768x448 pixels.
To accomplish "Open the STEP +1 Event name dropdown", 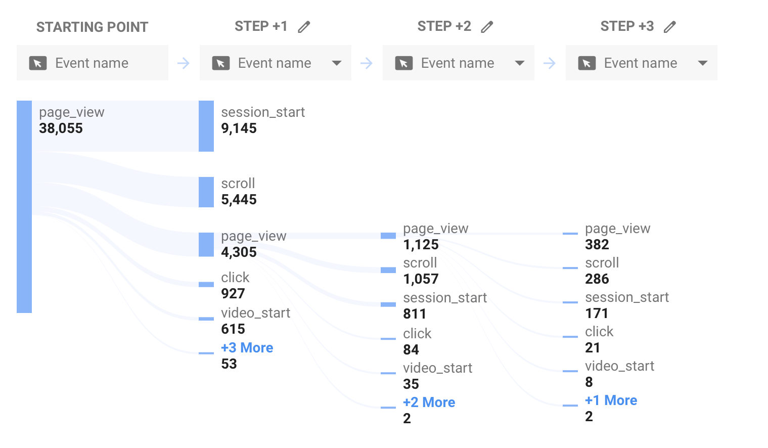I will [276, 63].
